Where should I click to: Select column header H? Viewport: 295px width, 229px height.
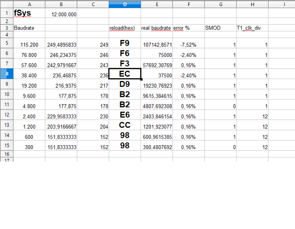(x=252, y=4)
